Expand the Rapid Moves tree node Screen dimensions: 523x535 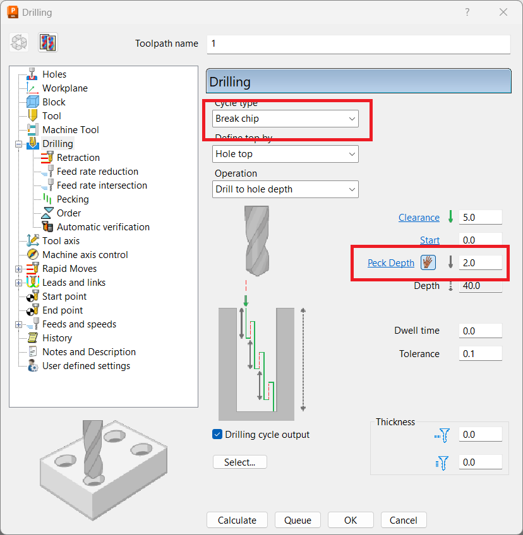pos(18,268)
